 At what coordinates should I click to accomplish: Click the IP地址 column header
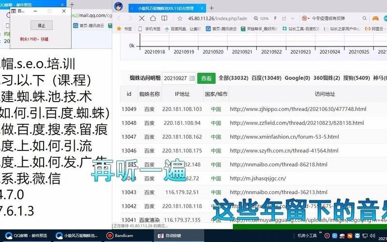coord(182,94)
